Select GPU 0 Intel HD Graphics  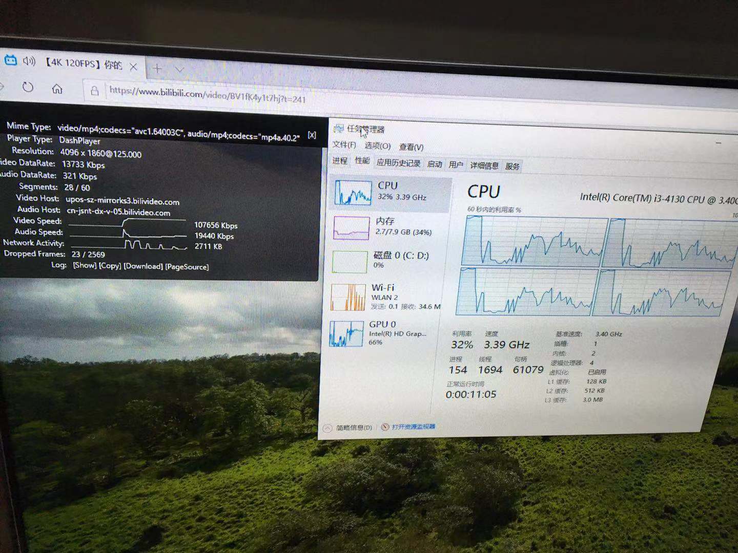click(382, 333)
